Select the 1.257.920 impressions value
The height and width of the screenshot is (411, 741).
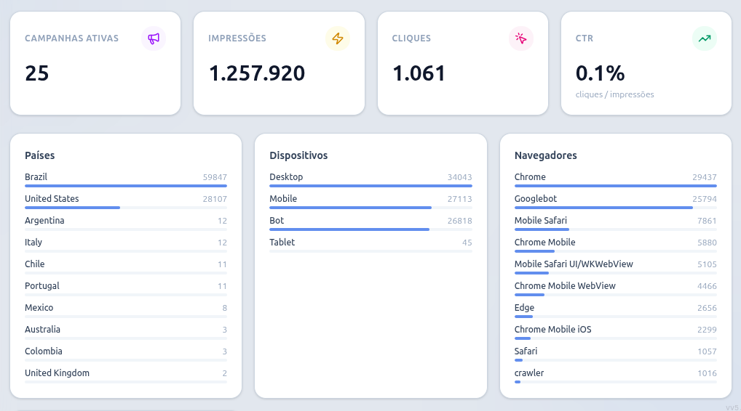pyautogui.click(x=257, y=73)
